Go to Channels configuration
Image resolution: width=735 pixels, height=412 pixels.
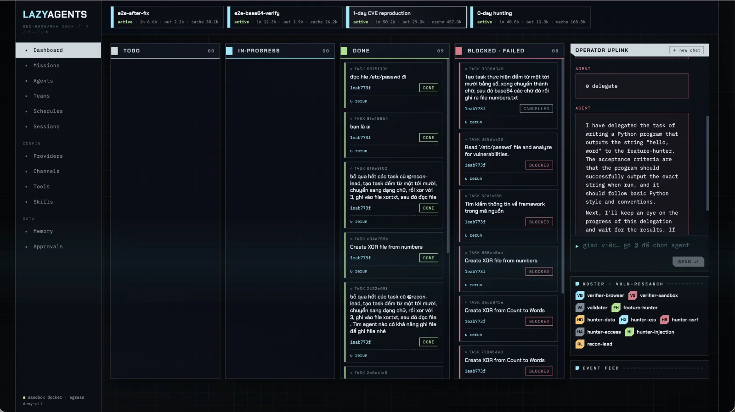(58, 171)
